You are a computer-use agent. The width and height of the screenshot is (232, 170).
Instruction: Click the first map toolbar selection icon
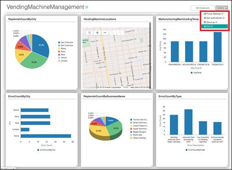tap(90, 33)
